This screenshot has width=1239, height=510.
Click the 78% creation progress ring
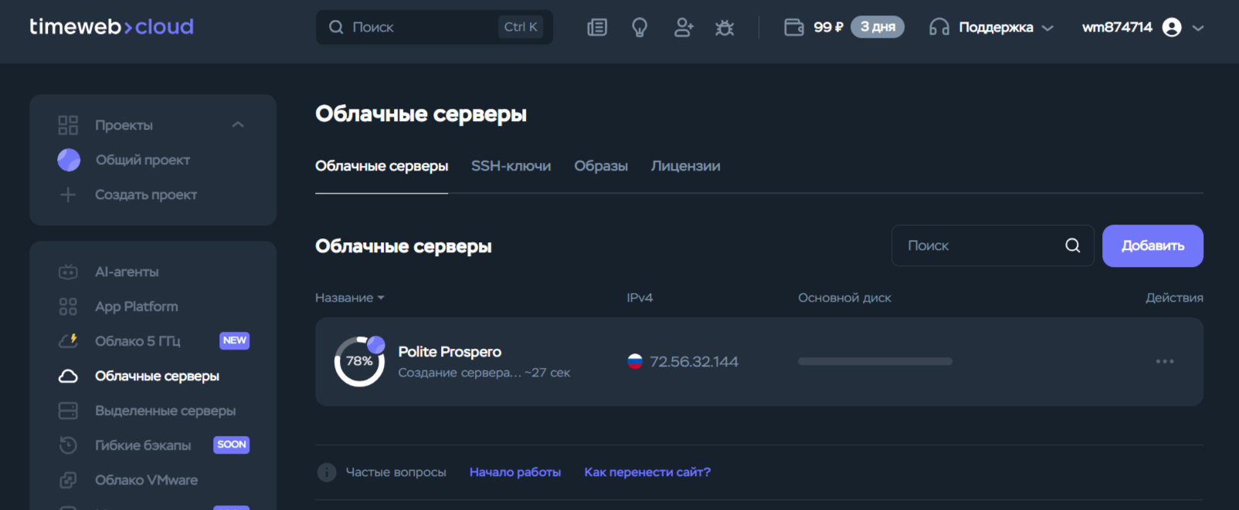(x=359, y=361)
